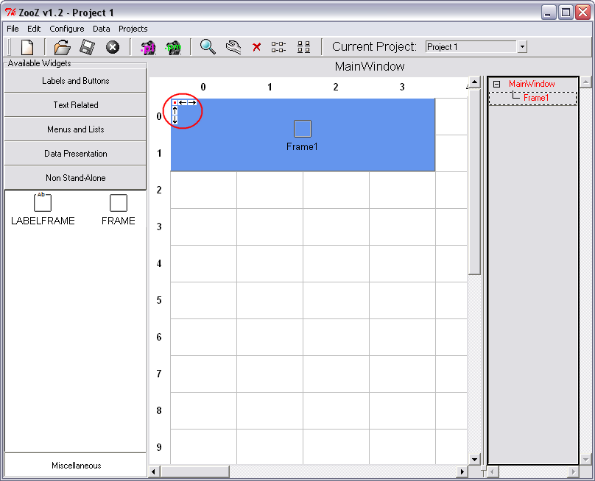Click the widget tree horizontal right arrow
The image size is (595, 481).
574,472
